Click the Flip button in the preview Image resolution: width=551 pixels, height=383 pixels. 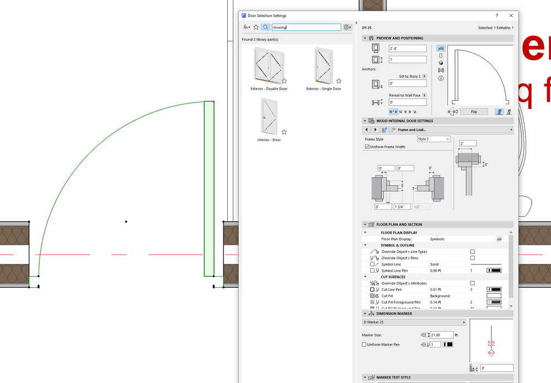click(474, 111)
